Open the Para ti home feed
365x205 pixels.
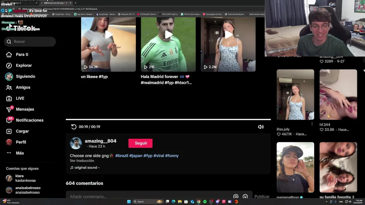tap(17, 54)
